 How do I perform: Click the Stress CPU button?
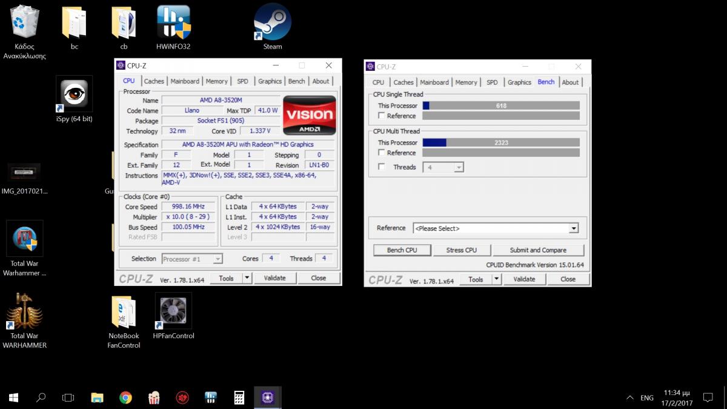462,250
